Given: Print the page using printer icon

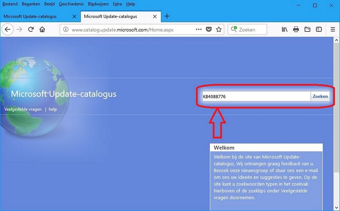Looking at the screenshot, I should (296, 29).
